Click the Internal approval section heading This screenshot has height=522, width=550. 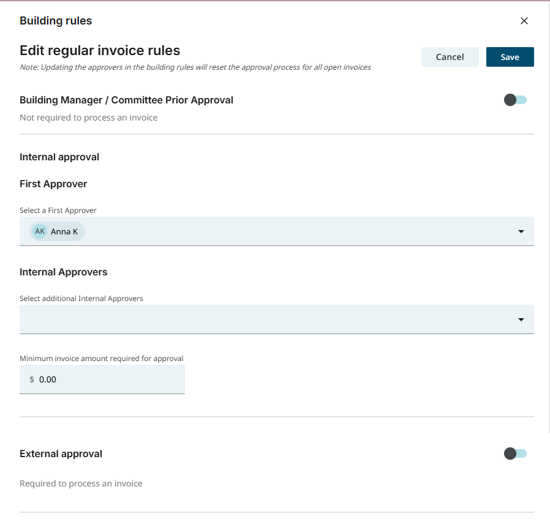pyautogui.click(x=59, y=157)
